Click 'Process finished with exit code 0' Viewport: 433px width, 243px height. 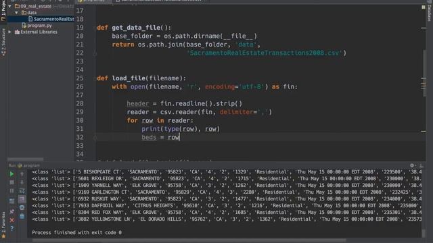click(76, 232)
